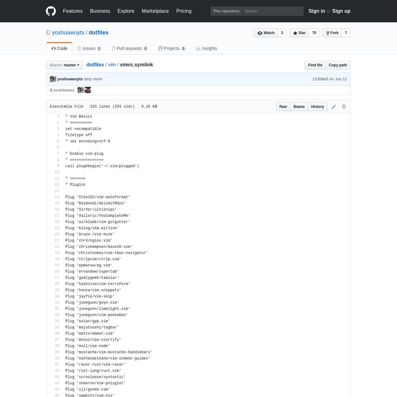Open Pricing in the top navigation
Screen dimensions: 397x397
[184, 11]
